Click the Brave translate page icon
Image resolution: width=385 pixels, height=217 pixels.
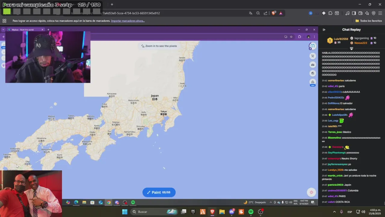point(251,13)
